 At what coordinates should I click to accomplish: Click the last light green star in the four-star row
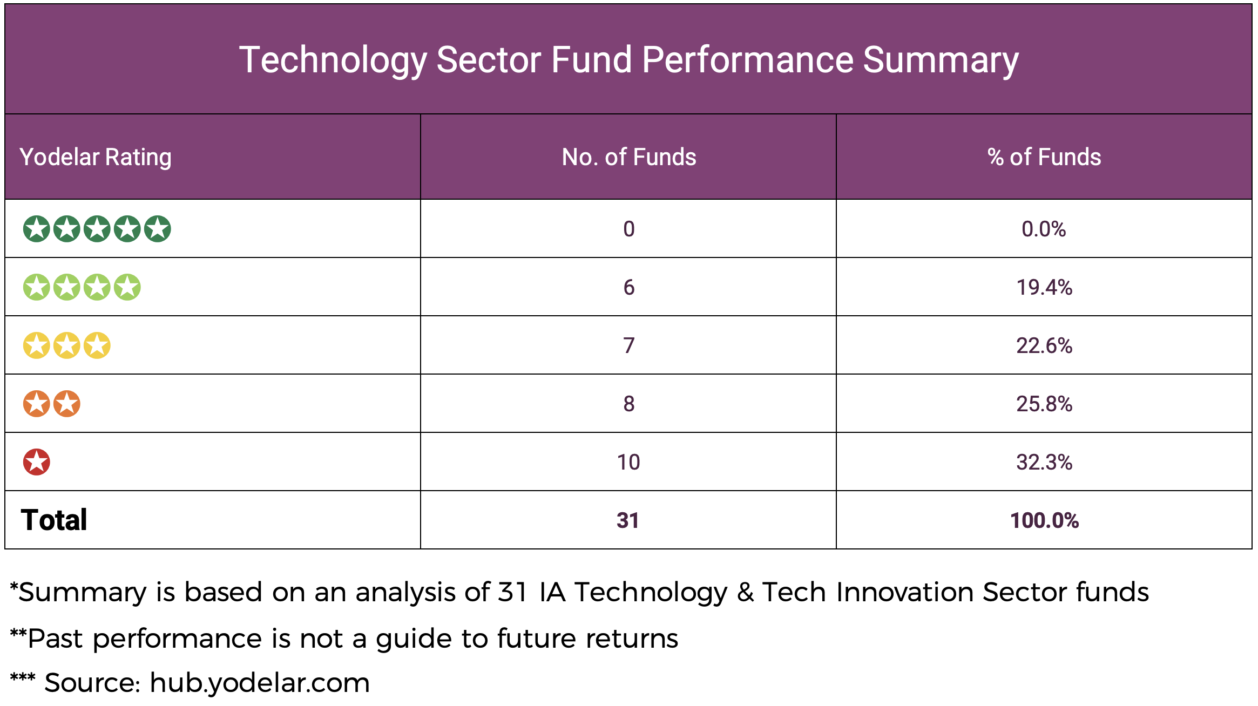127,287
